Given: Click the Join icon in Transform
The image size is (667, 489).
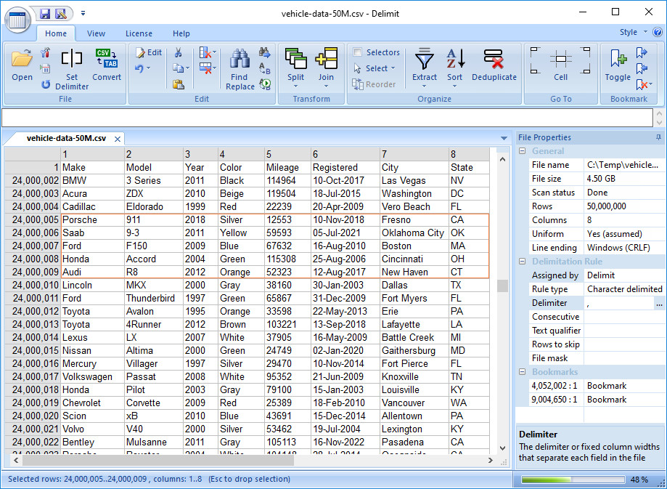Looking at the screenshot, I should (x=326, y=59).
